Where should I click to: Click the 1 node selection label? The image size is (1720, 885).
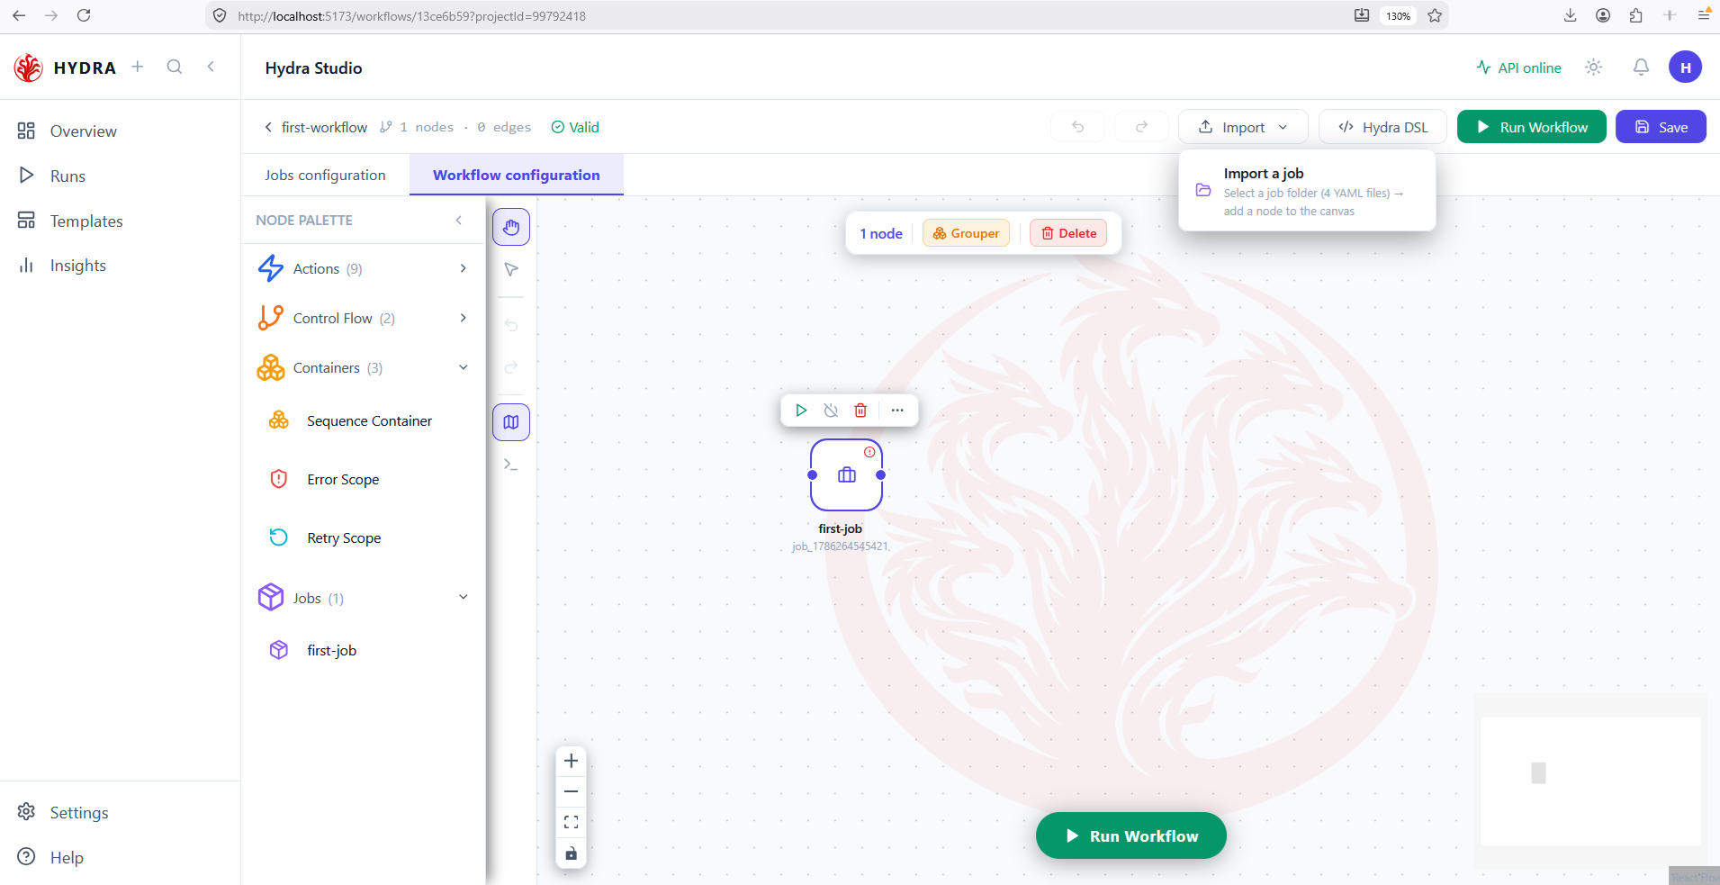pyautogui.click(x=881, y=233)
